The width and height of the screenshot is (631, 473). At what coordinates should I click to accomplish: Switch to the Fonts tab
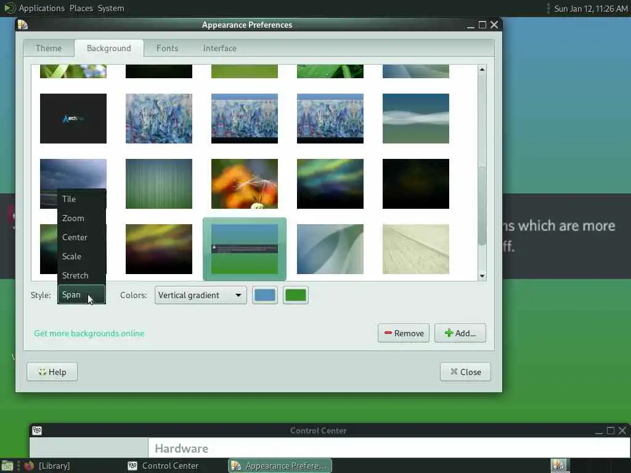pos(167,48)
